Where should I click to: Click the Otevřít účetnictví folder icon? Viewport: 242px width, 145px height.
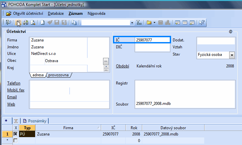tap(9, 13)
